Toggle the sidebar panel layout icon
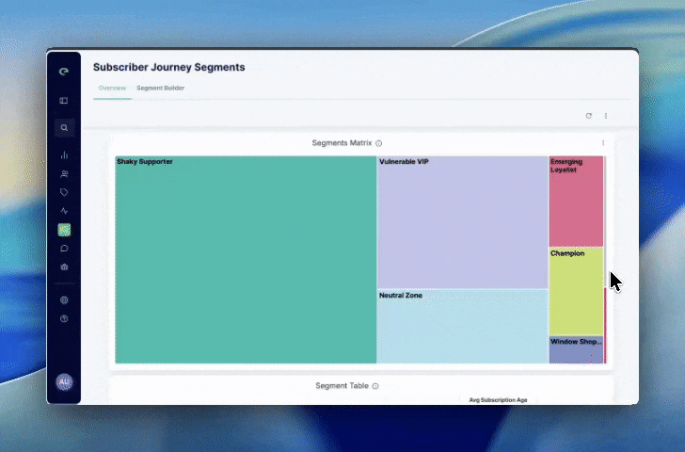 (x=64, y=101)
